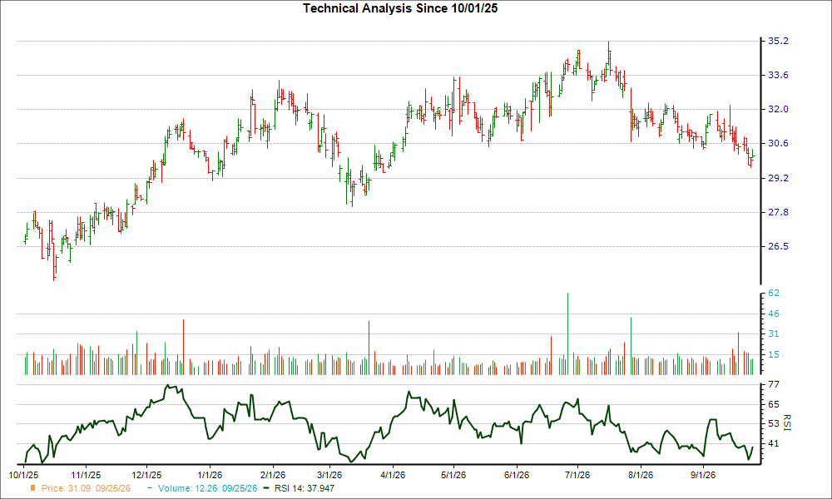Click the dark green RSI legend marker
Image resolution: width=832 pixels, height=499 pixels.
(266, 488)
